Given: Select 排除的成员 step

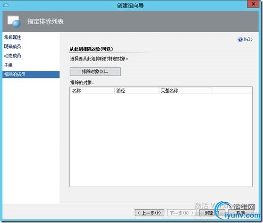Looking at the screenshot, I should (x=31, y=74).
